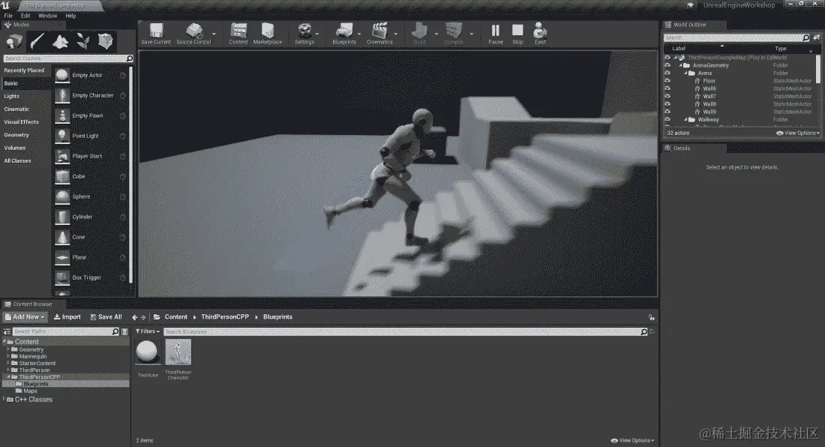Navigate to ThirdPersonCPP breadcrumb
Viewport: 825px width, 447px height.
pyautogui.click(x=225, y=317)
